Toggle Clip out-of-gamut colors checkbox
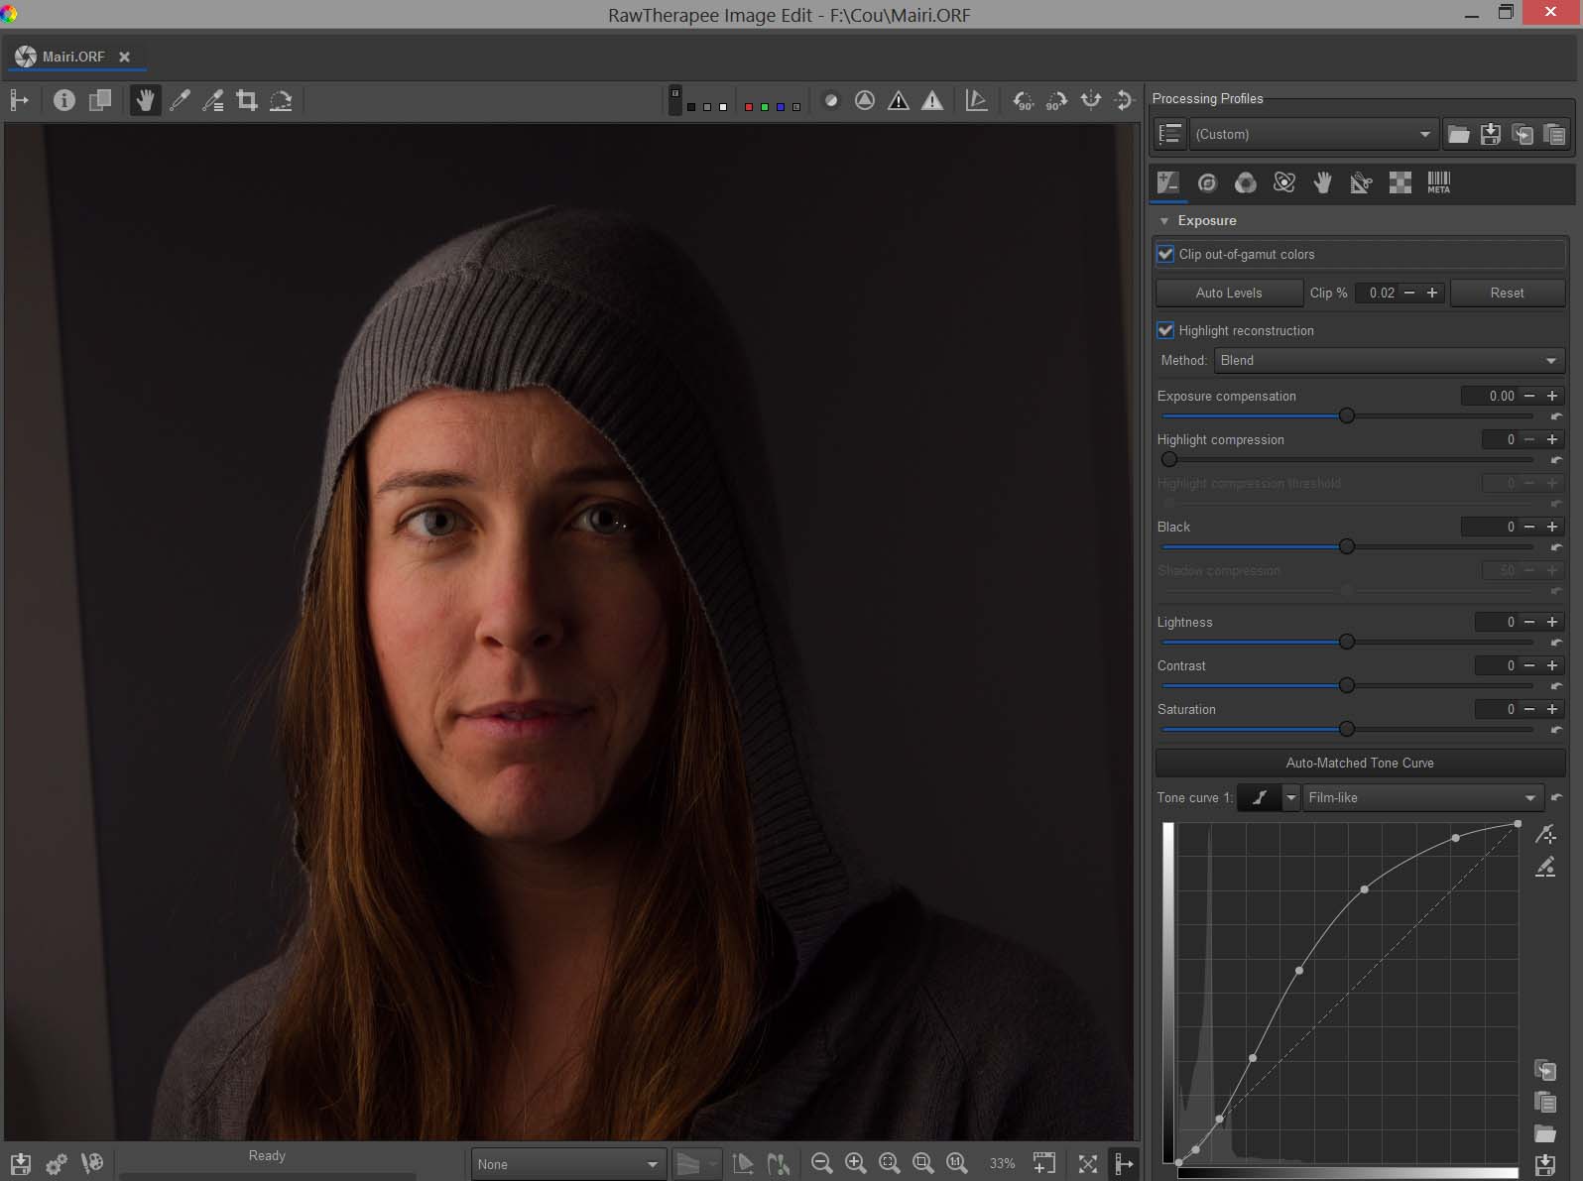Screen dimensions: 1583x1181 click(1166, 254)
